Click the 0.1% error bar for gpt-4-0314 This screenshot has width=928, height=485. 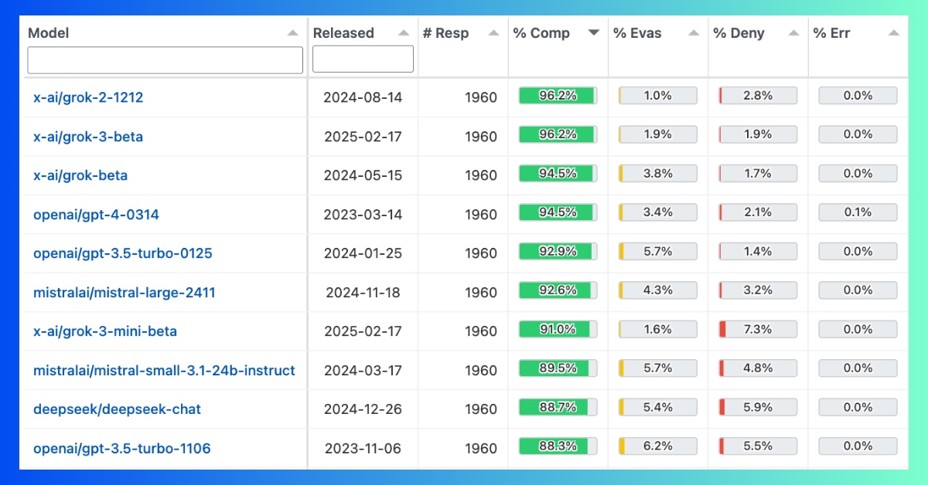pos(858,212)
